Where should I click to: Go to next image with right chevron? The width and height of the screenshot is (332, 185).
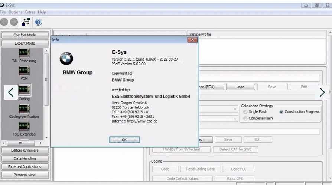pos(322,92)
